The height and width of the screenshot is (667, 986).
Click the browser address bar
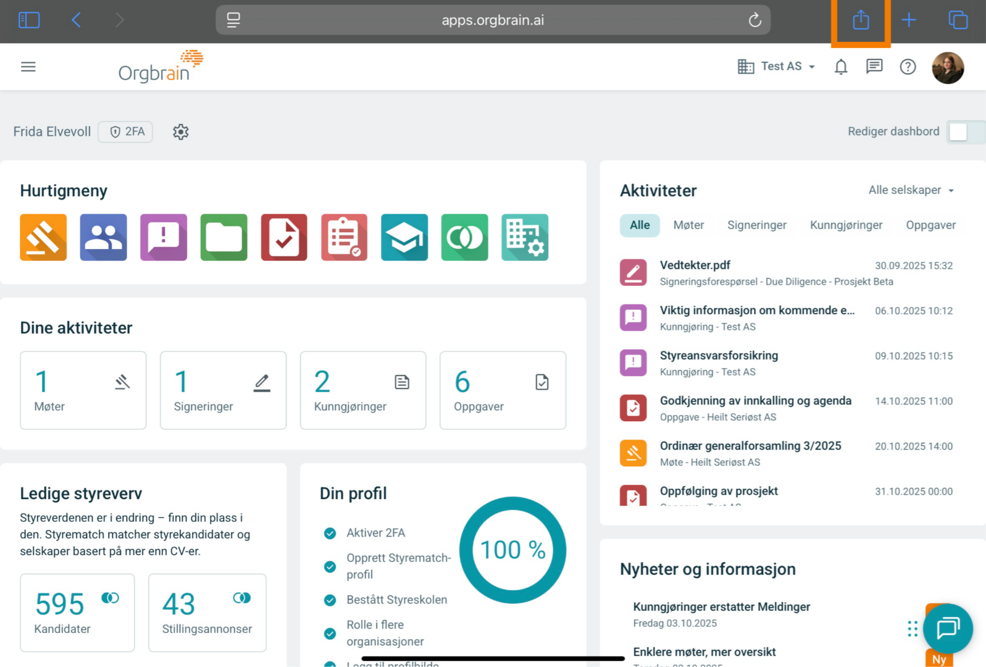click(x=493, y=20)
